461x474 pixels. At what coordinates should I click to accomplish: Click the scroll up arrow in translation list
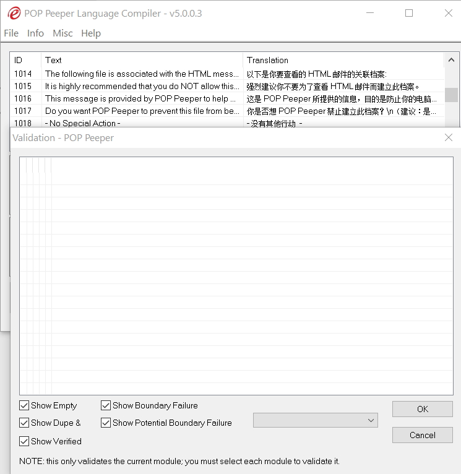[451, 60]
